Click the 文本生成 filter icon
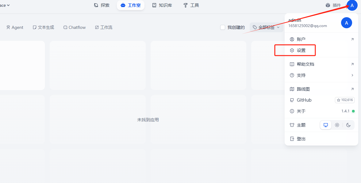This screenshot has height=183, width=361. tap(35, 27)
